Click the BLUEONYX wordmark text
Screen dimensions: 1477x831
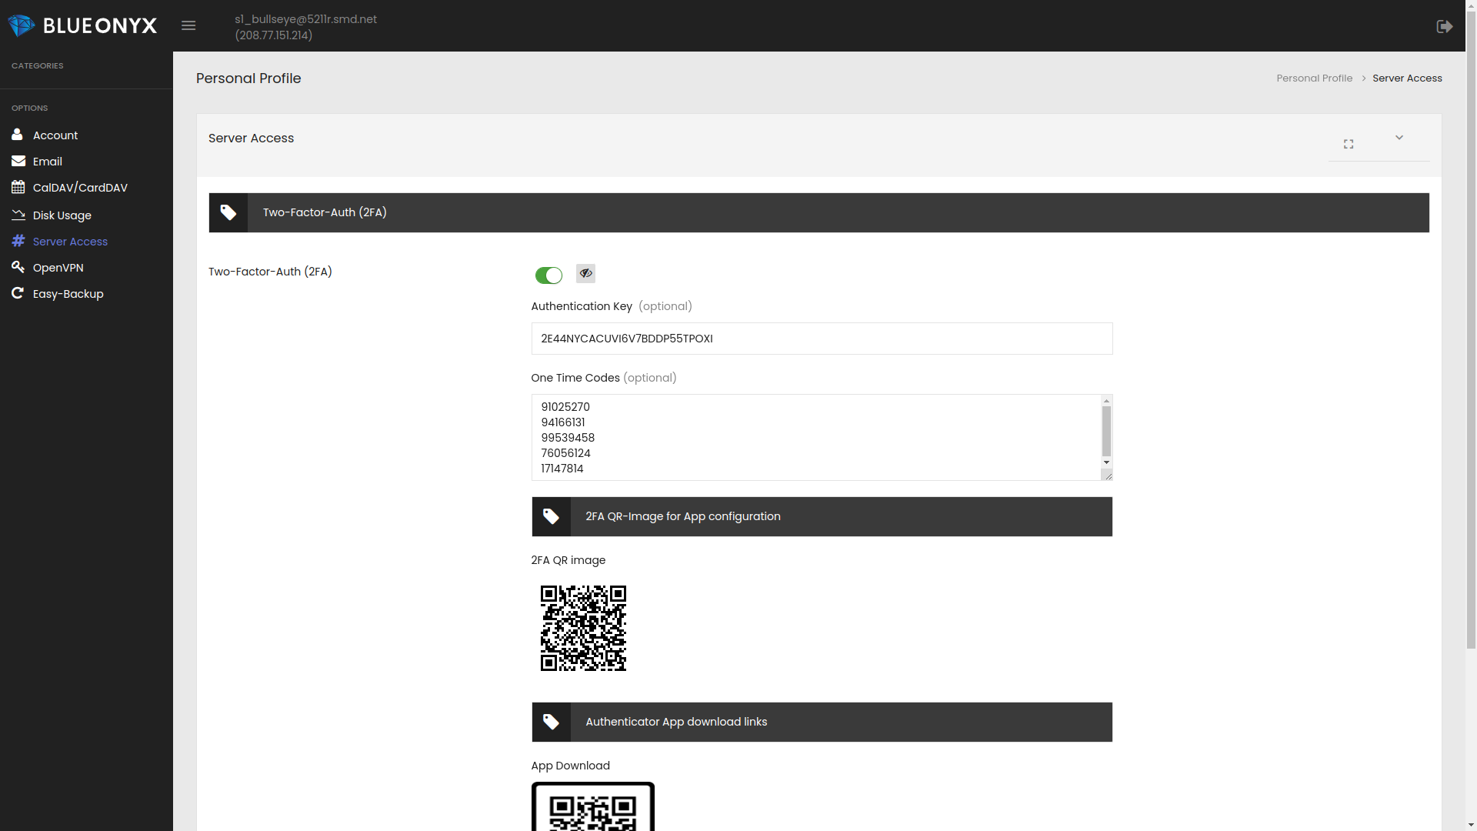click(100, 26)
